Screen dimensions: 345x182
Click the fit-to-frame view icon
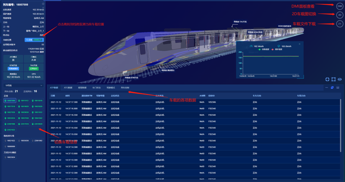(333, 79)
